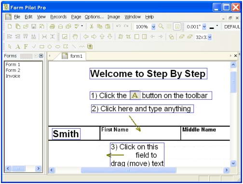This screenshot has height=184, width=243.
Task: Open the View menu
Action: pyautogui.click(x=41, y=17)
